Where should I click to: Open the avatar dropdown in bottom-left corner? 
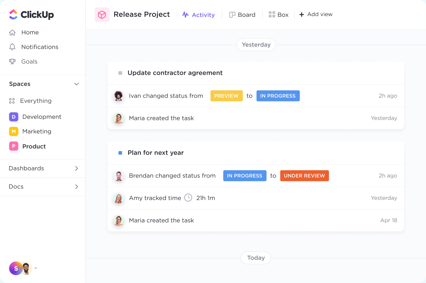pos(35,268)
